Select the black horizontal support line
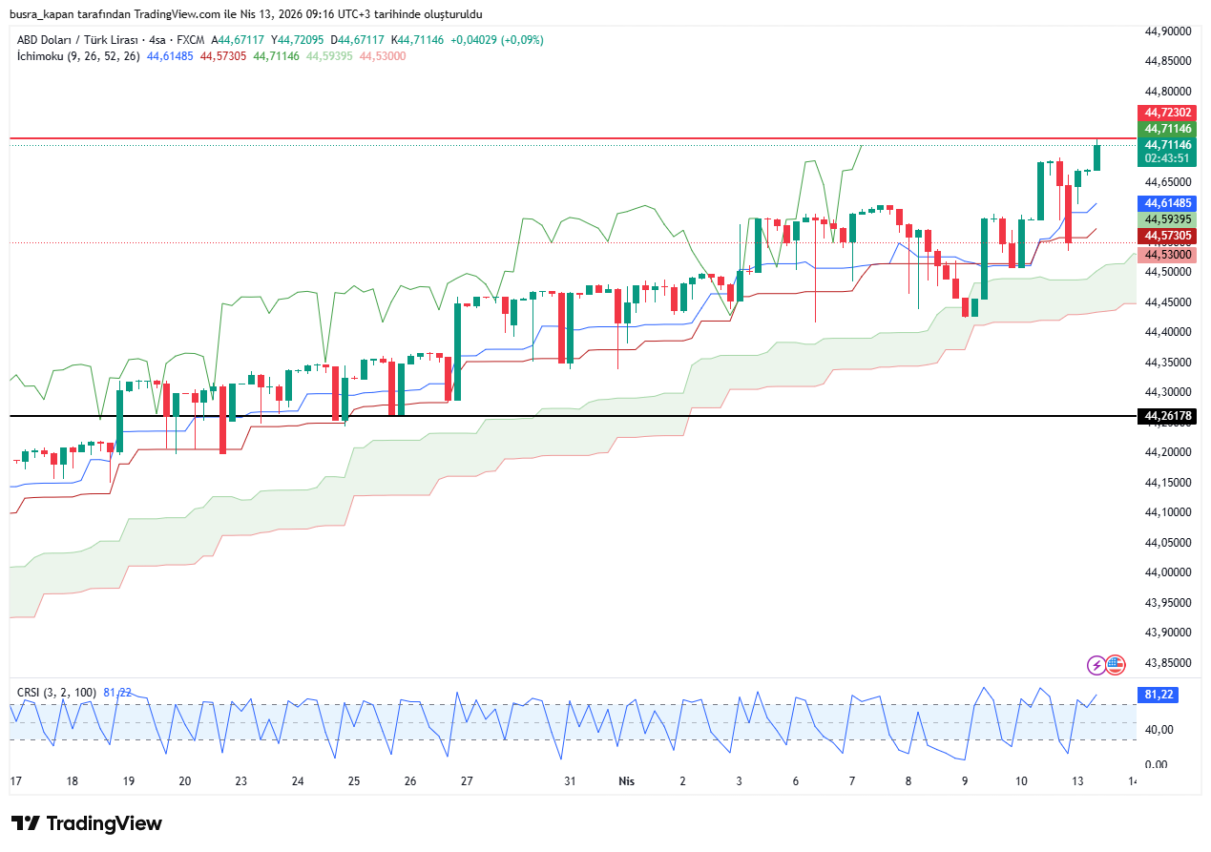The height and width of the screenshot is (852, 1211). tap(573, 416)
